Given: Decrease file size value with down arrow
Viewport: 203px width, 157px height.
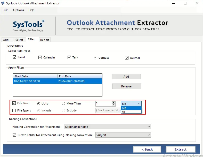Looking at the screenshot, I should 114,105.
